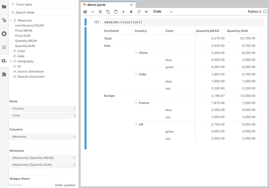Remove Country from Rows
Image resolution: width=269 pixels, height=188 pixels.
(x=74, y=109)
